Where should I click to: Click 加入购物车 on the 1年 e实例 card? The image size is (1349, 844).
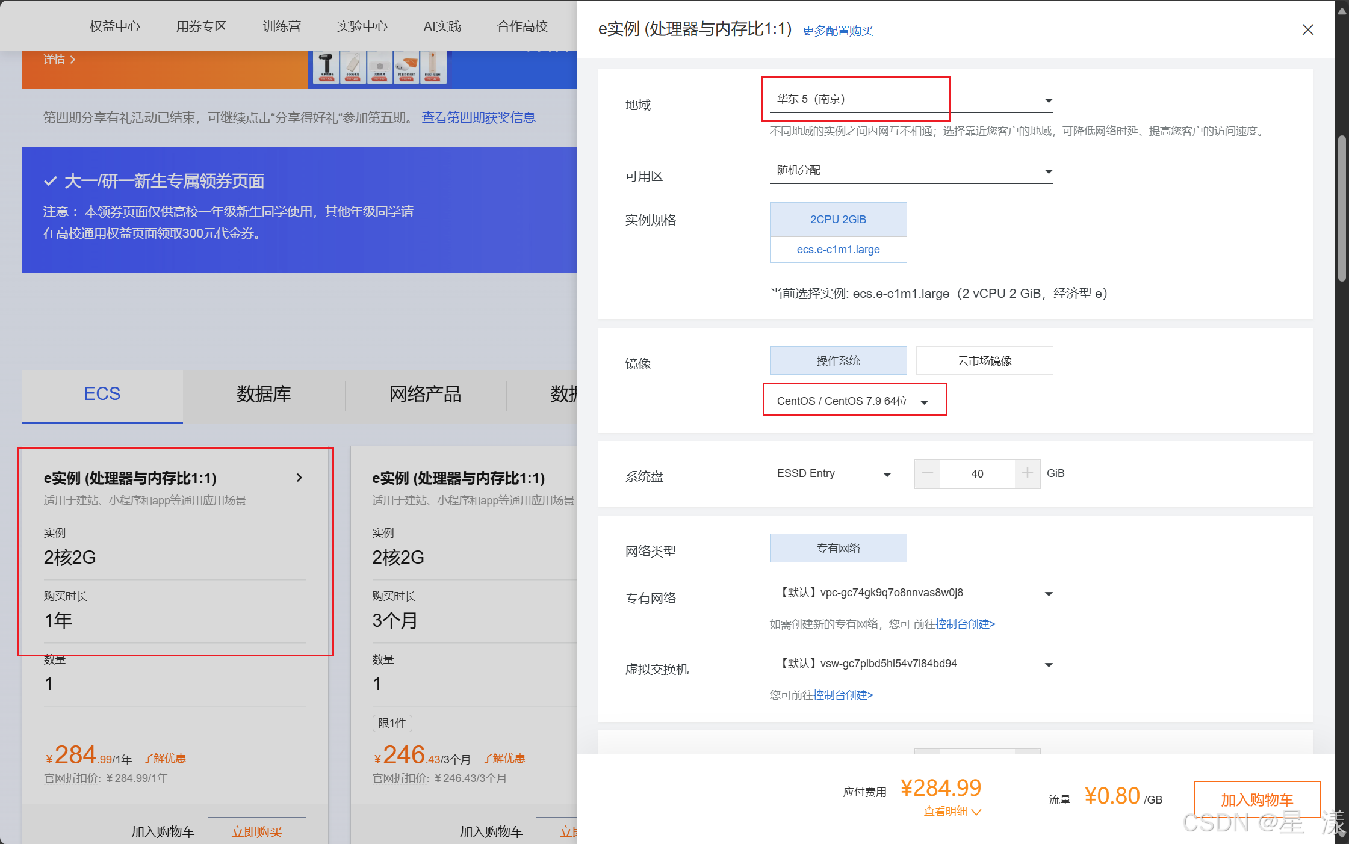coord(163,831)
